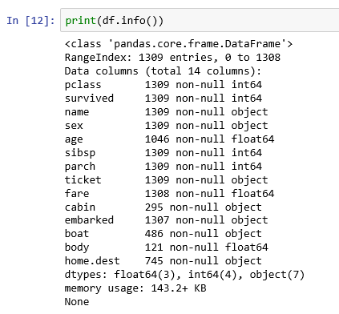Click the pclass column output row
The height and width of the screenshot is (314, 339).
click(x=163, y=85)
